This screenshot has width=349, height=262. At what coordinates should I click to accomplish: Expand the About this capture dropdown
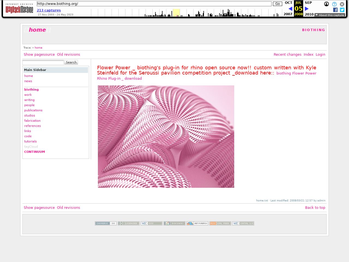coord(330,15)
